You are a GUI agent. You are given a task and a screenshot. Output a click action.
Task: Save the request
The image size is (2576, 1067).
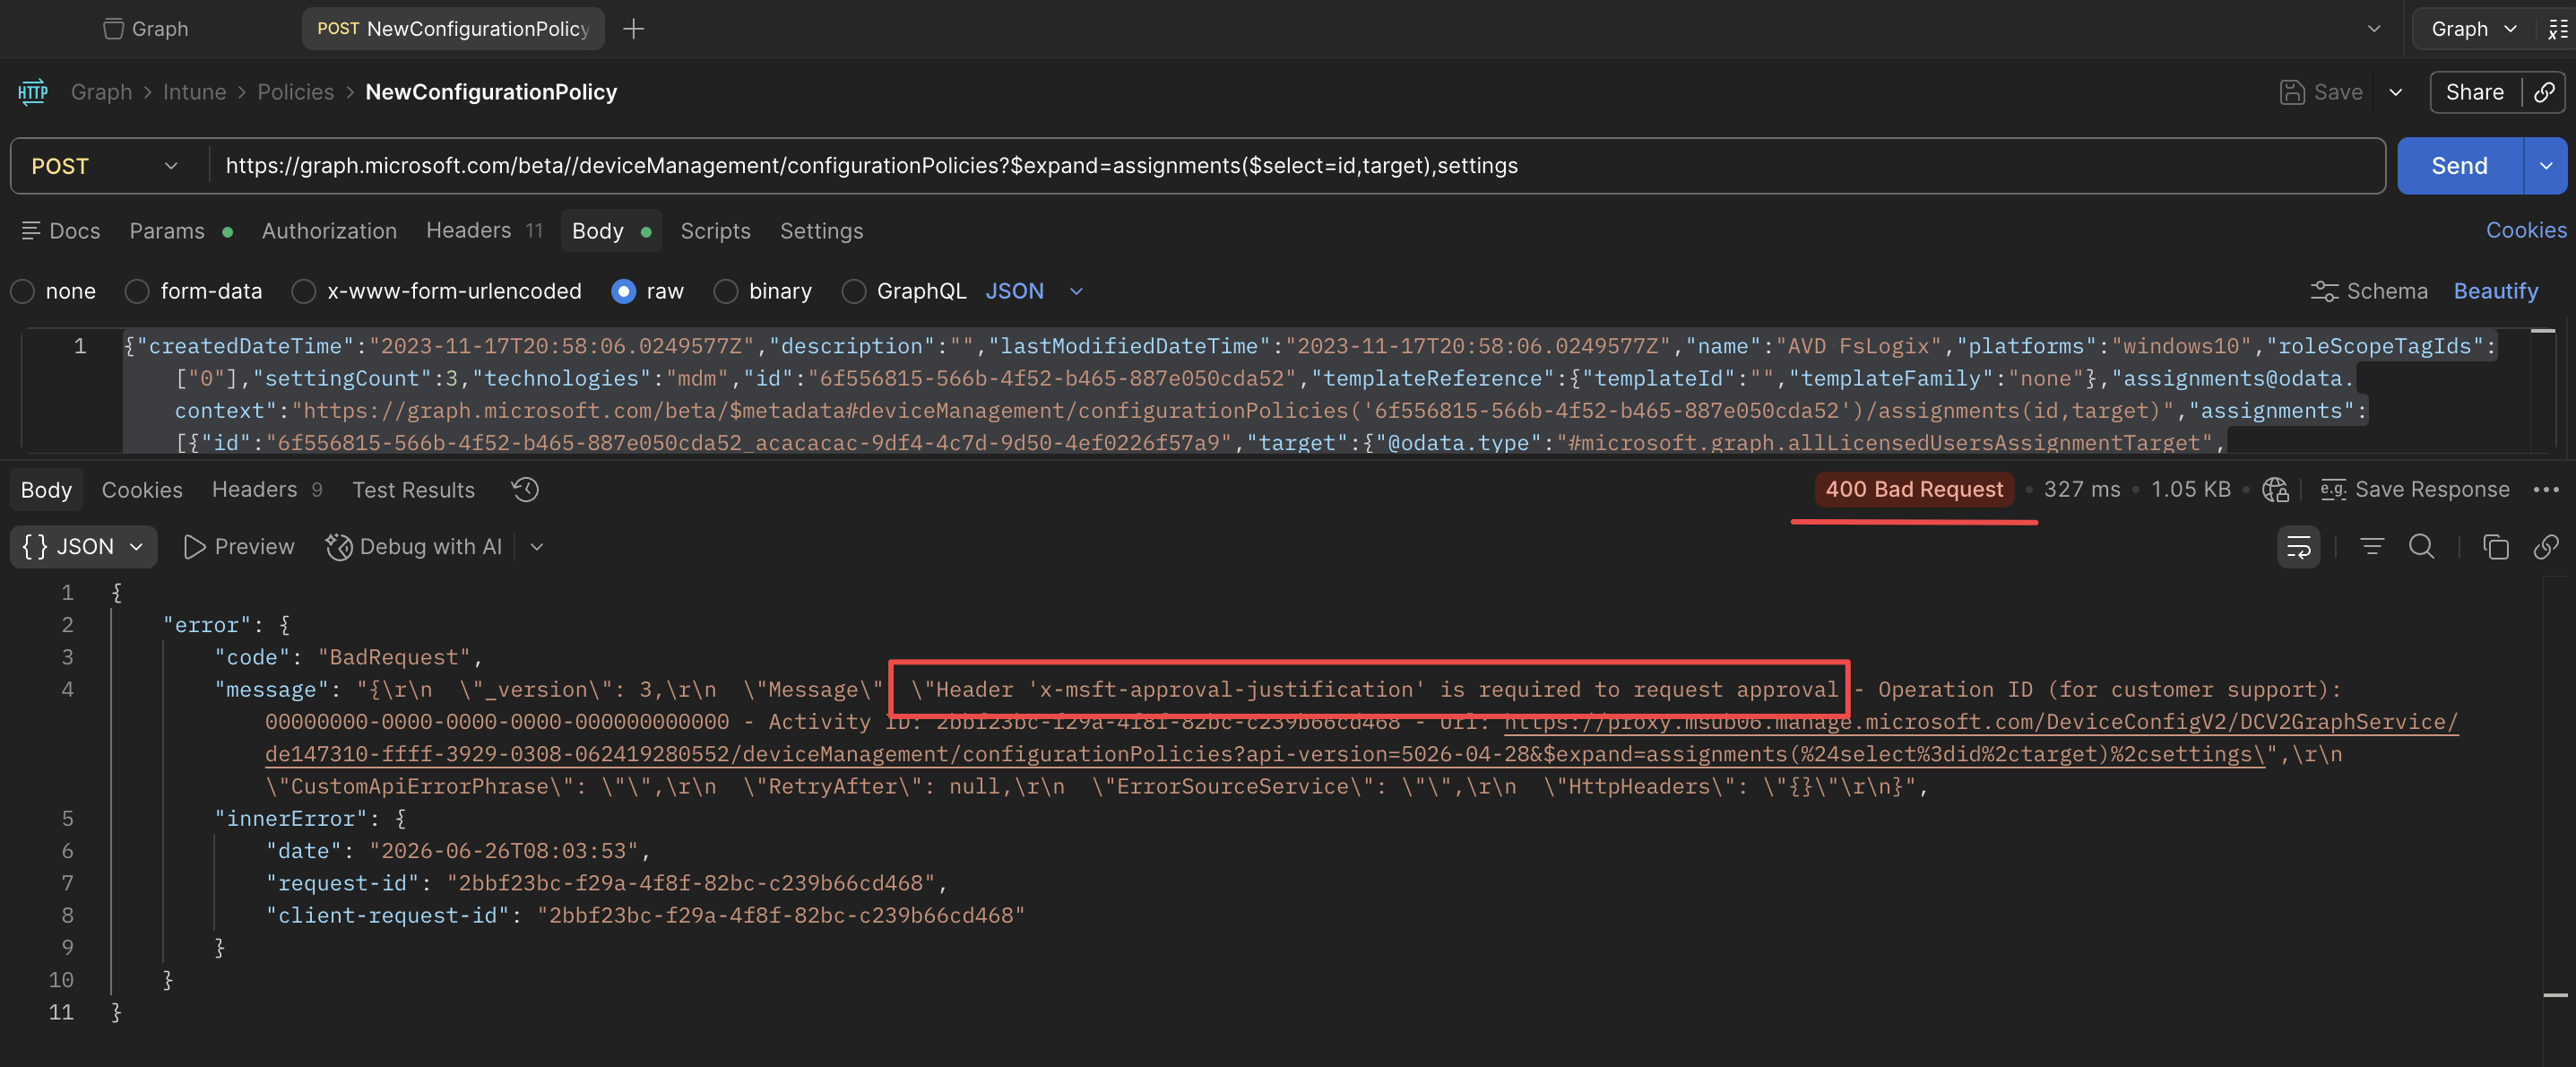2321,92
